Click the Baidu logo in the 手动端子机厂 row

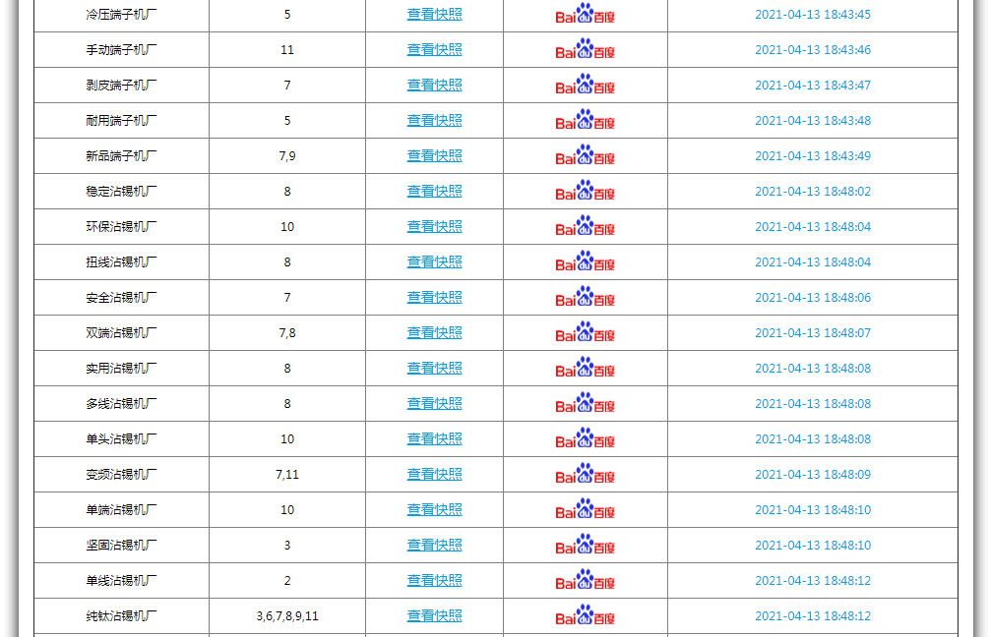(x=586, y=49)
